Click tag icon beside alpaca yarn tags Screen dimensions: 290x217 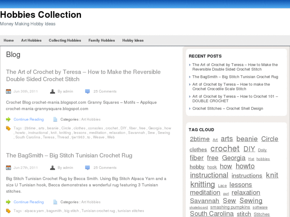(x=8, y=211)
